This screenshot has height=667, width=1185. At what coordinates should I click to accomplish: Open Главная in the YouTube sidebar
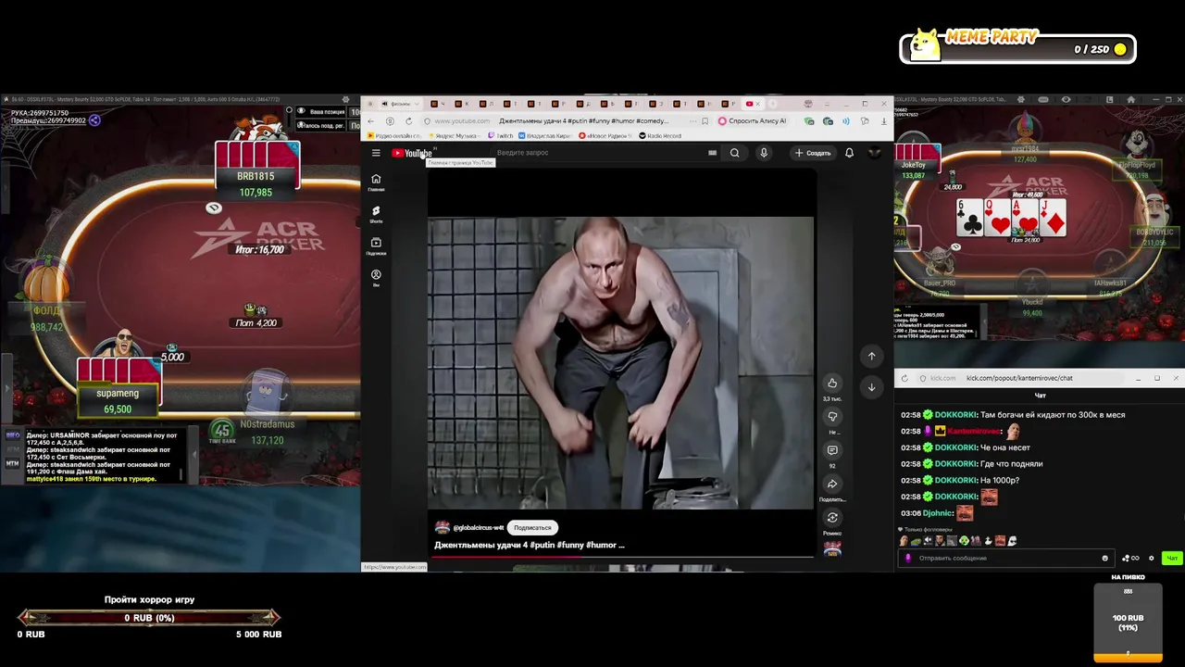[x=376, y=182]
